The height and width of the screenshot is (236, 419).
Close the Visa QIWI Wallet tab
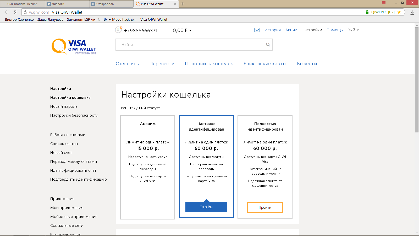(x=175, y=4)
